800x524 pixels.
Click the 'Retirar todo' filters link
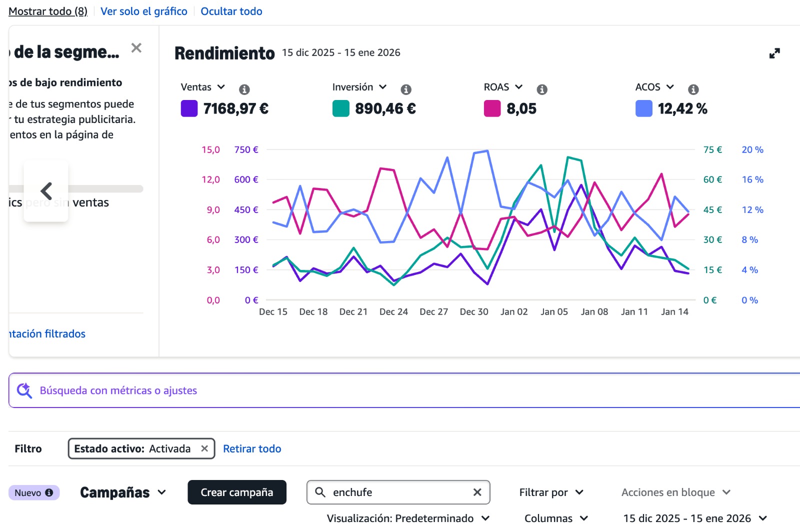click(x=252, y=448)
